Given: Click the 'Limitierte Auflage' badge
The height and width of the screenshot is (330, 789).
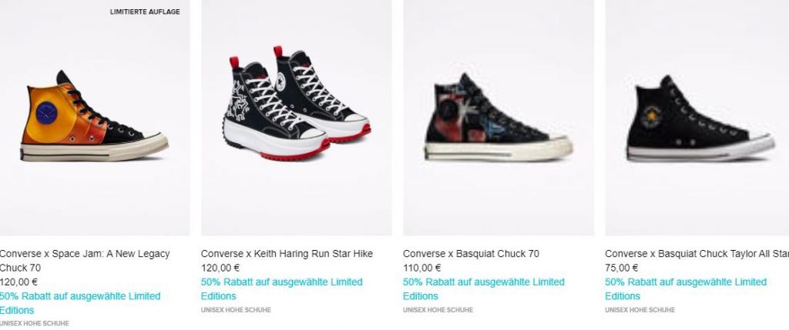Looking at the screenshot, I should tap(145, 12).
